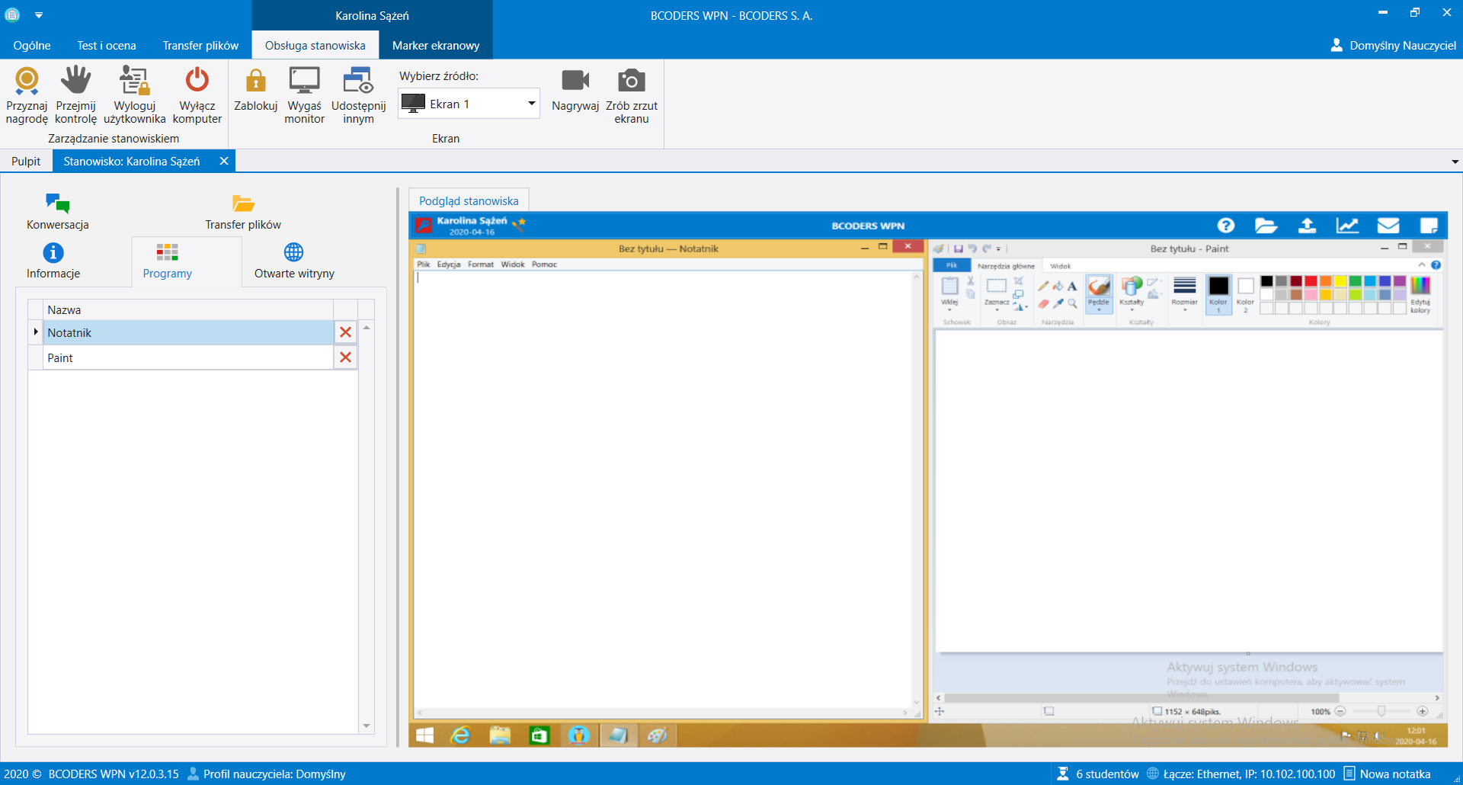
Task: Click Kolor 1 black swatch in Paint
Action: point(1218,294)
